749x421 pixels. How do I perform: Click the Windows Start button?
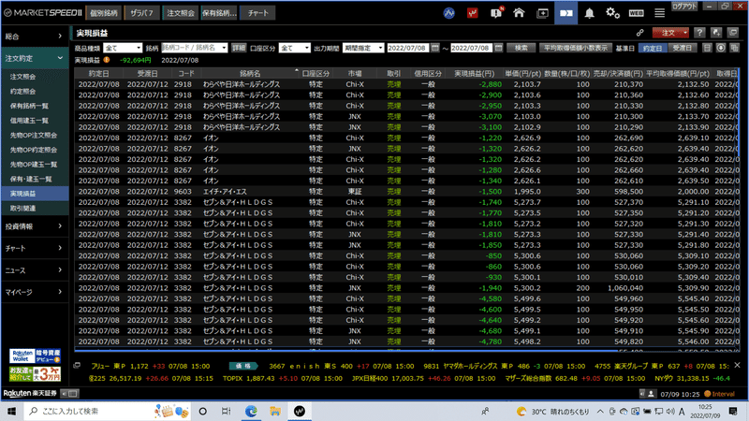pos(11,411)
